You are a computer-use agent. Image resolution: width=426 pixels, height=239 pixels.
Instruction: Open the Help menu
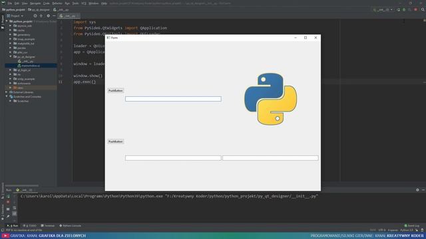[104, 3]
